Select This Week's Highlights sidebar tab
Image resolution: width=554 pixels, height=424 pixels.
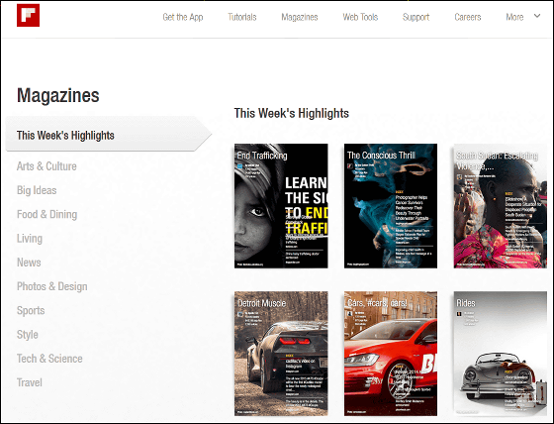coord(109,135)
